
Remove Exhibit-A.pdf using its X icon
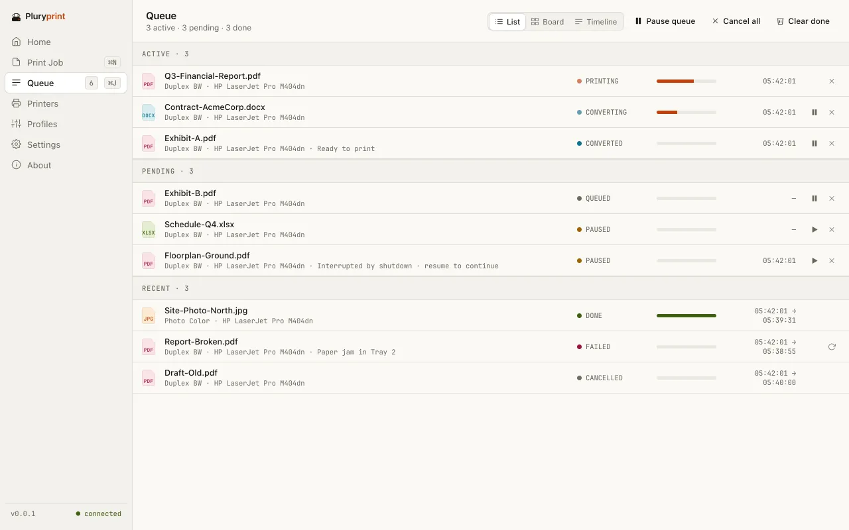[832, 143]
